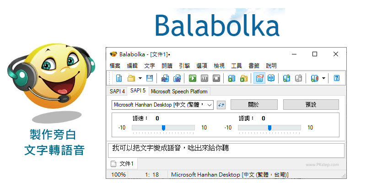366x183 pixels.
Task: Open the 選項 menu
Action: pos(202,66)
